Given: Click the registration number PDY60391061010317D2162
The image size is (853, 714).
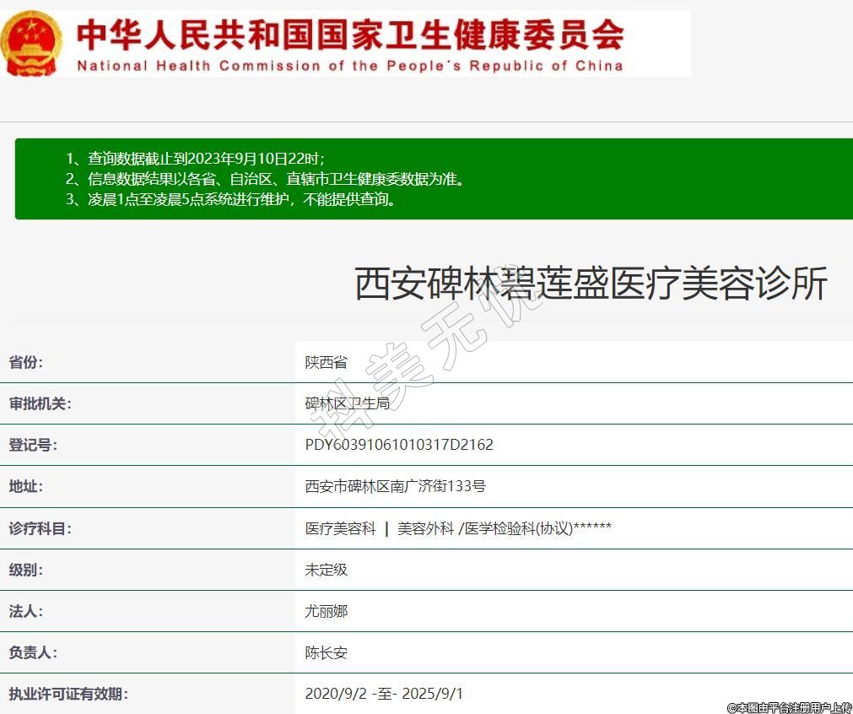Looking at the screenshot, I should click(x=399, y=445).
